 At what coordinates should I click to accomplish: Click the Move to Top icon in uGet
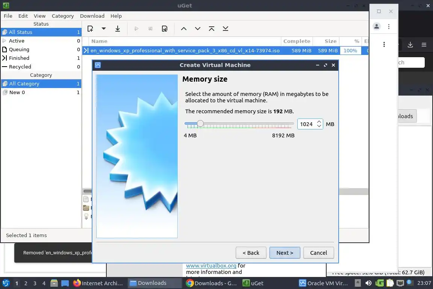pyautogui.click(x=212, y=29)
